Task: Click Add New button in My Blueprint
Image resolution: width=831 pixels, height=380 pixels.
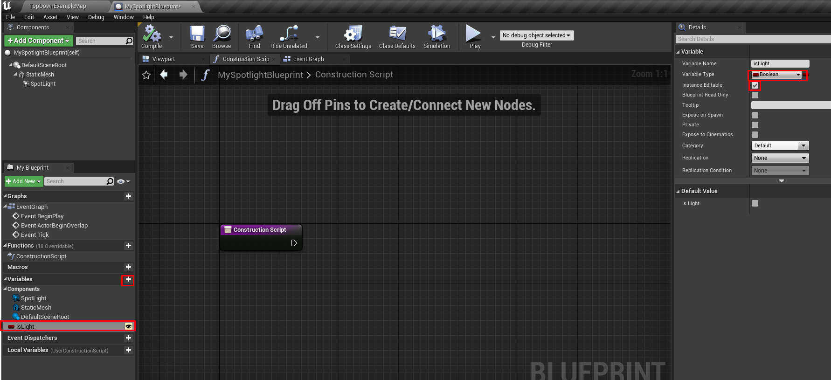Action: pos(24,181)
